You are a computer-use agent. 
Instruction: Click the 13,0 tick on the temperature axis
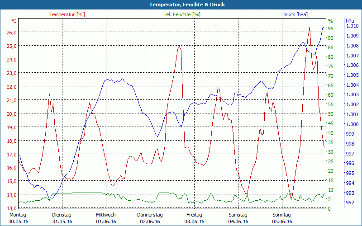coord(11,208)
